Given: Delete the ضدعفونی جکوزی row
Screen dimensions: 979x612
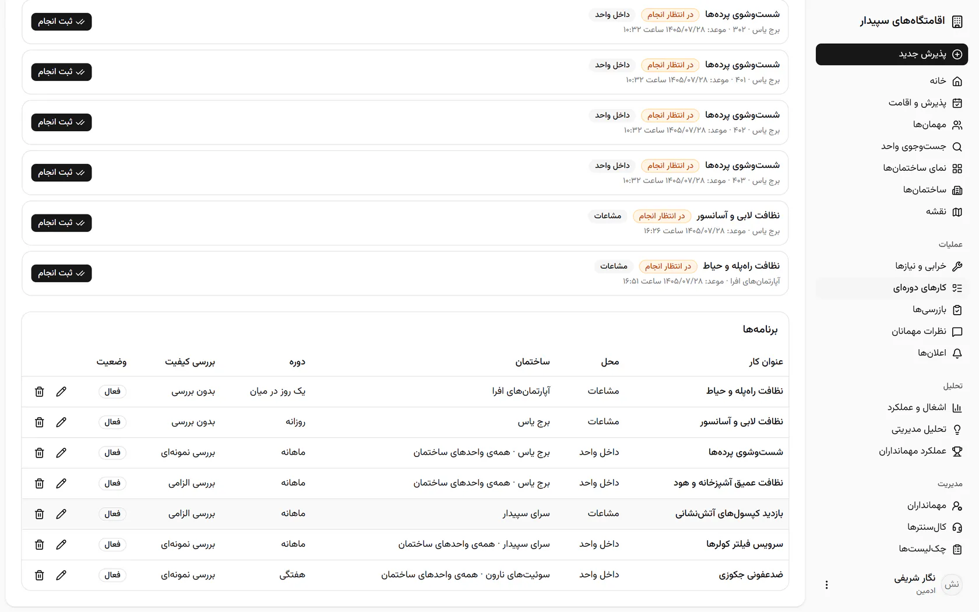Looking at the screenshot, I should (40, 575).
